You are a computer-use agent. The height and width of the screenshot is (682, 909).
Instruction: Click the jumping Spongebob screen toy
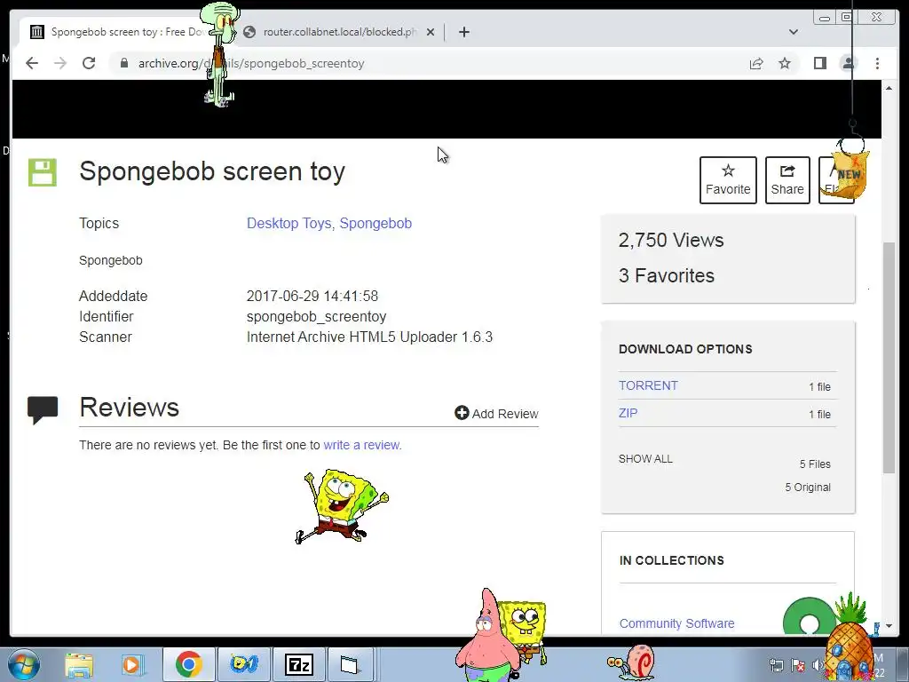click(x=341, y=506)
